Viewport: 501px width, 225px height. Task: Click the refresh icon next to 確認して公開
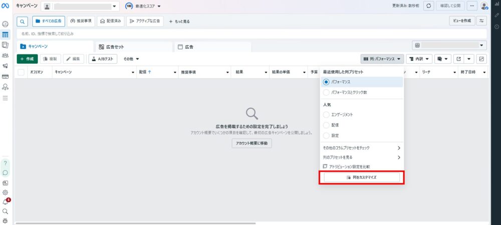coord(429,6)
